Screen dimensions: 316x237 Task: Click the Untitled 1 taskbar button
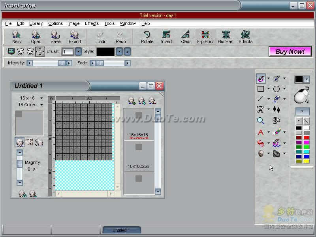click(x=122, y=230)
